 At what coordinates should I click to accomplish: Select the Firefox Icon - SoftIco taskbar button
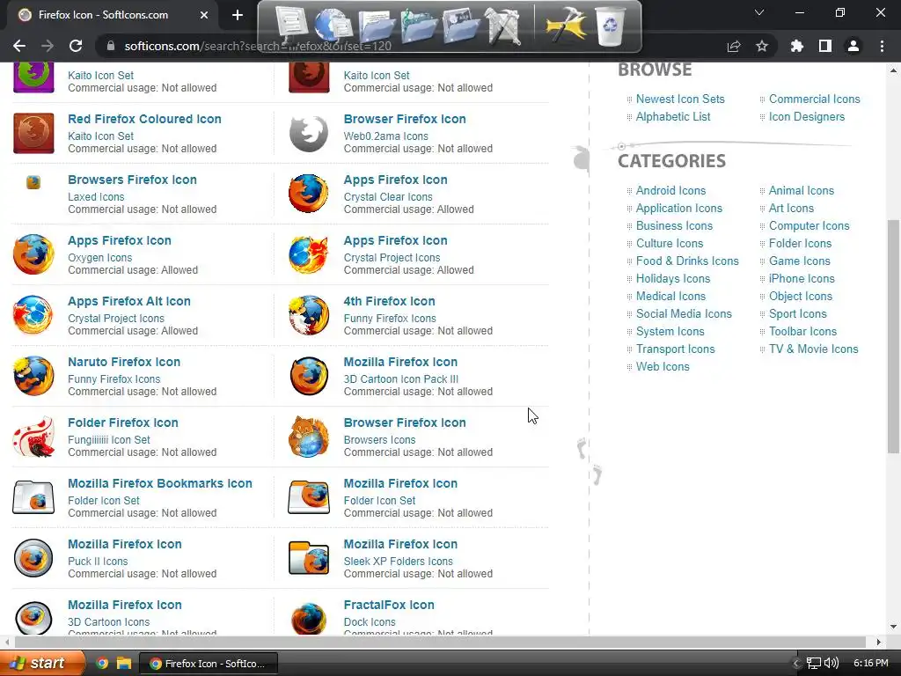coord(209,664)
